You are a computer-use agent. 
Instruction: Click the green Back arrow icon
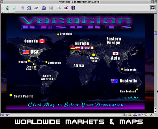point(7,8)
